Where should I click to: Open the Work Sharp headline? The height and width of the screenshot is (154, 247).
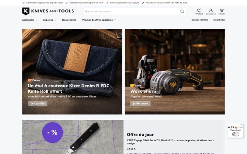(x=143, y=91)
